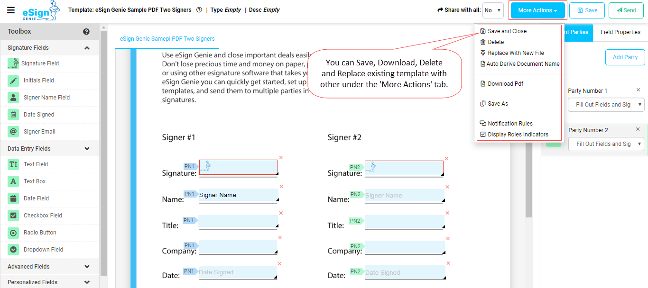This screenshot has width=648, height=288.
Task: Select the Text Field tool icon
Action: point(14,164)
